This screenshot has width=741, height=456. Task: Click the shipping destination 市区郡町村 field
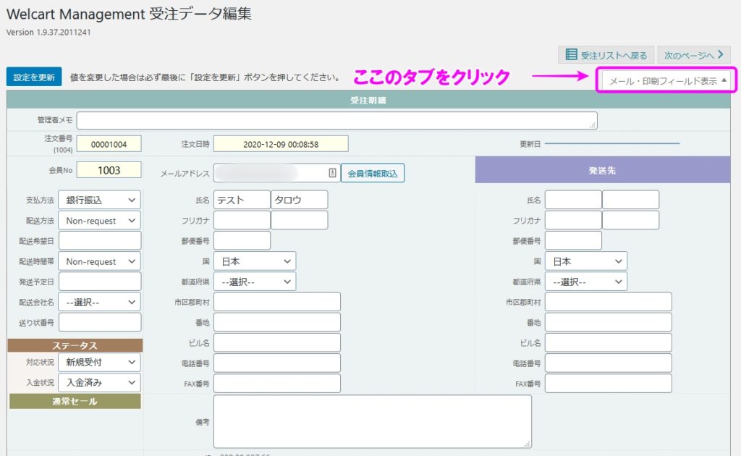tap(608, 302)
